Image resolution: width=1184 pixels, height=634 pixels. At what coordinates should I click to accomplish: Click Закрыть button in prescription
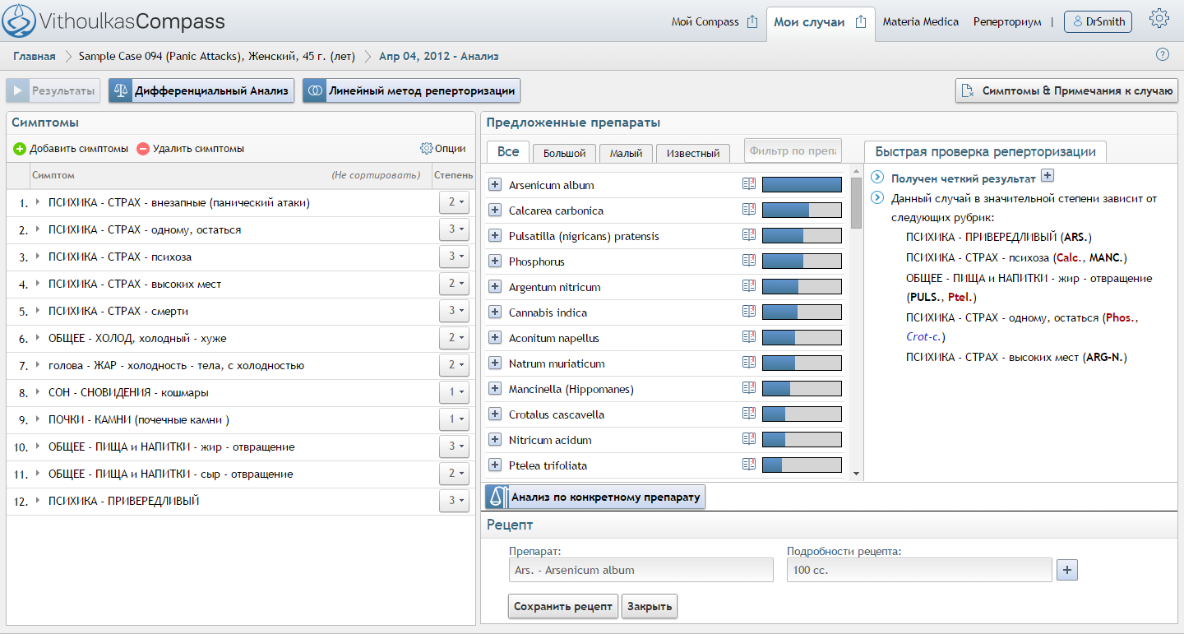(x=650, y=606)
